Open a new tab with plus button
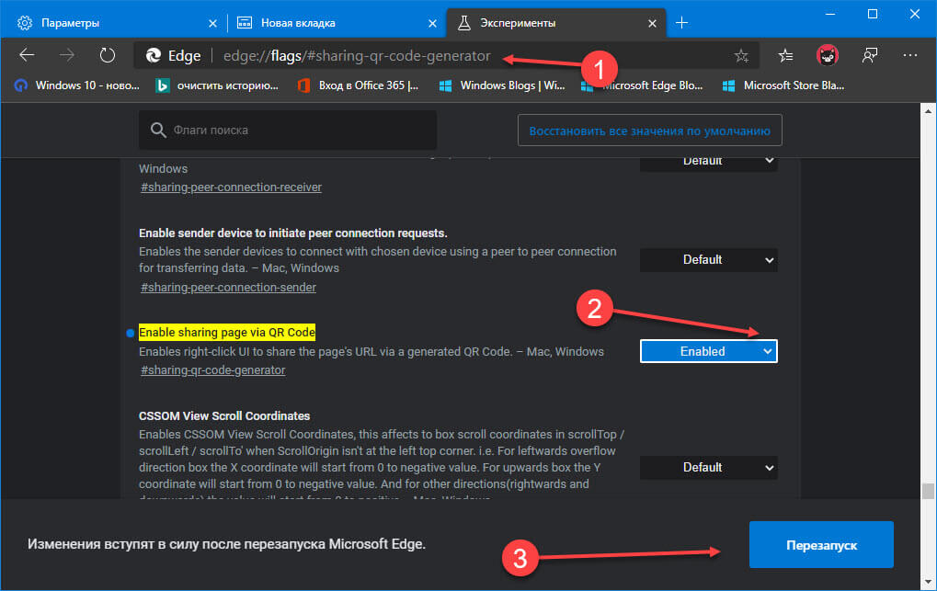Viewport: 937px width, 591px height. pos(682,23)
